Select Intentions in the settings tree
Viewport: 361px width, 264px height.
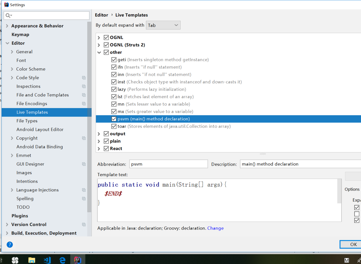pyautogui.click(x=27, y=181)
